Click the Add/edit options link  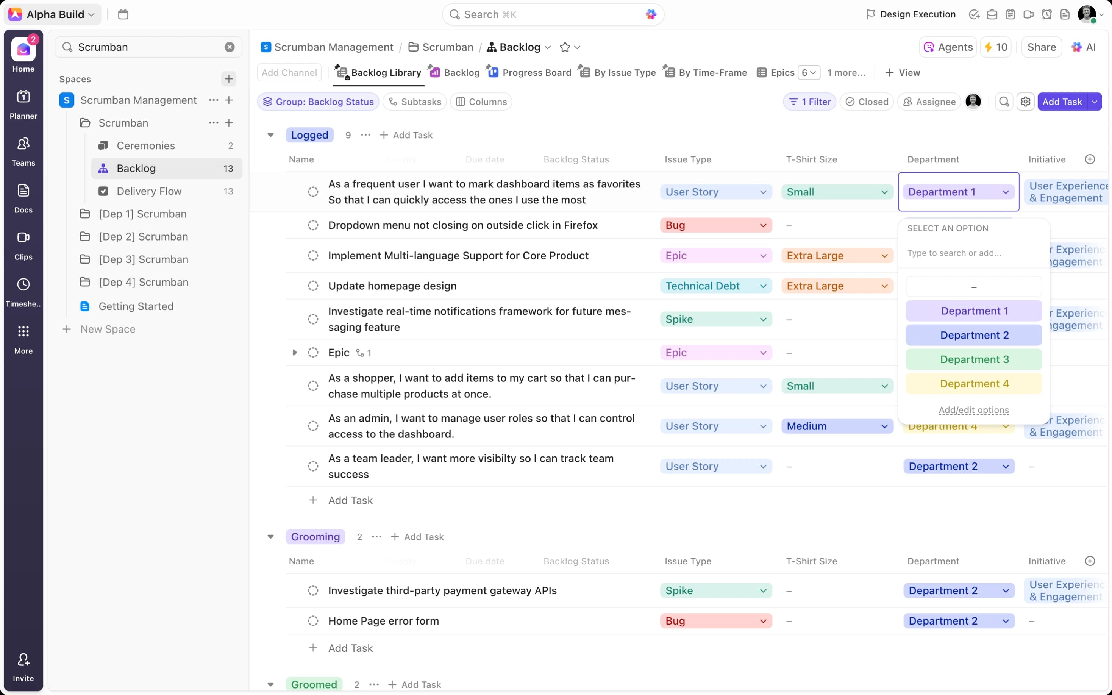click(973, 409)
